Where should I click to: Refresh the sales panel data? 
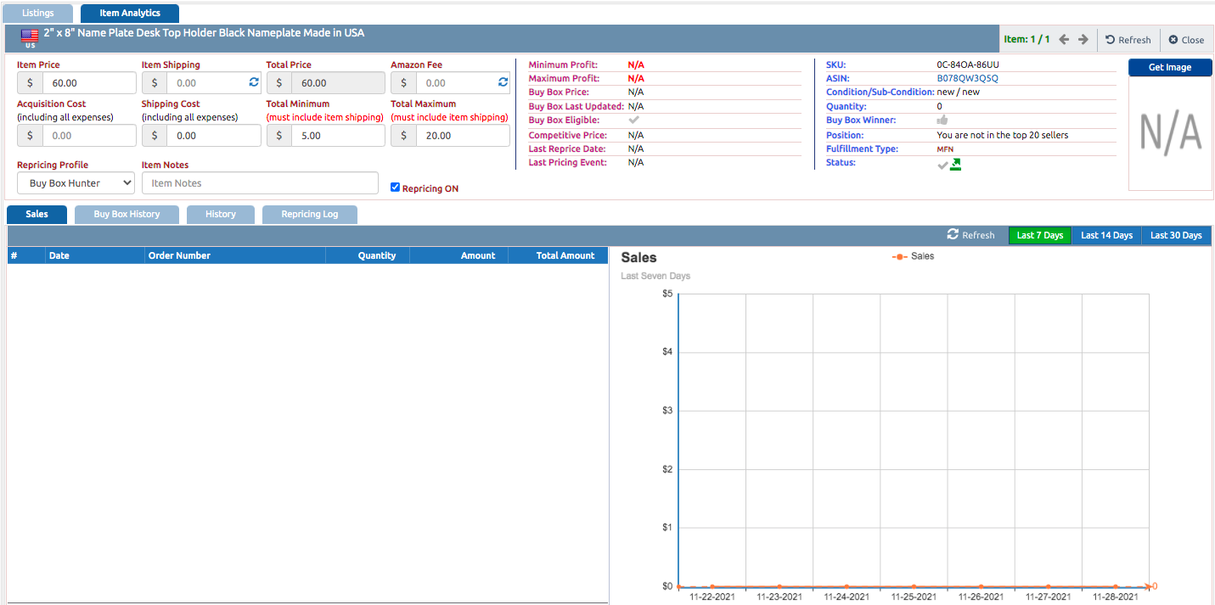click(971, 235)
